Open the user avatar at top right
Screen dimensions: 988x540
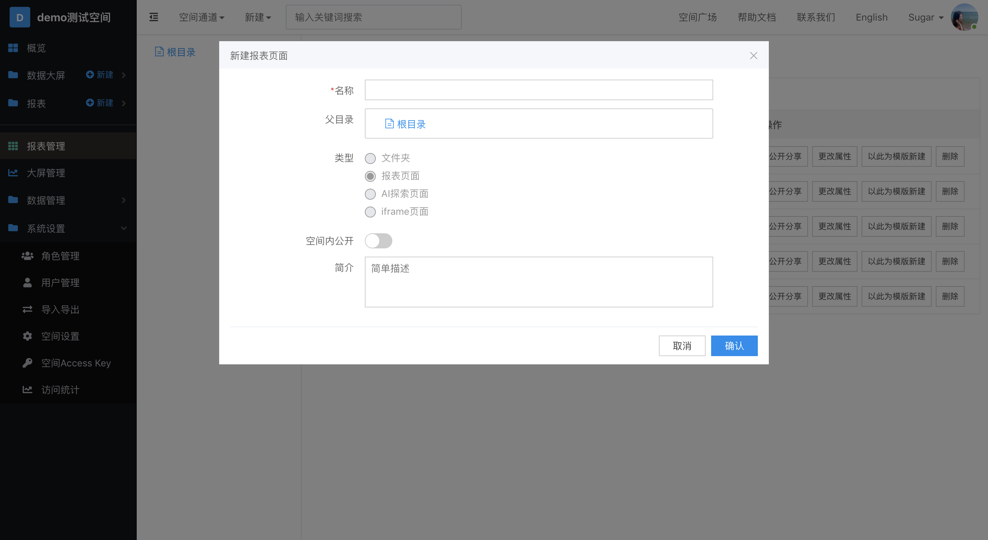click(x=964, y=17)
